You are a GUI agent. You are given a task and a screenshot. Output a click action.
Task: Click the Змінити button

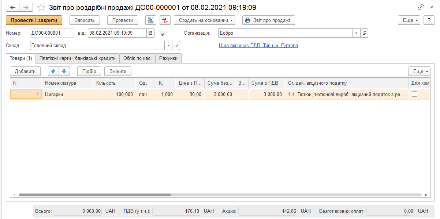[118, 71]
